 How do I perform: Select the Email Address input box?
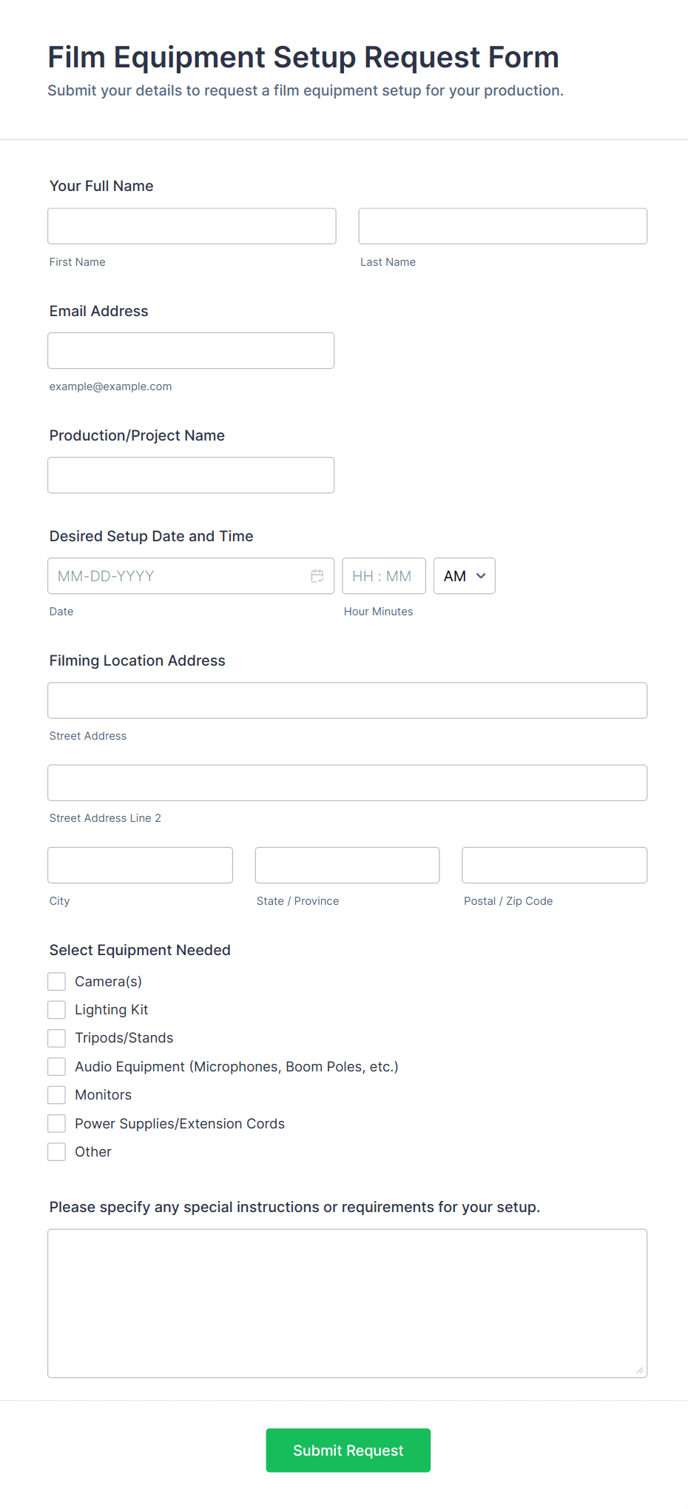(x=191, y=351)
